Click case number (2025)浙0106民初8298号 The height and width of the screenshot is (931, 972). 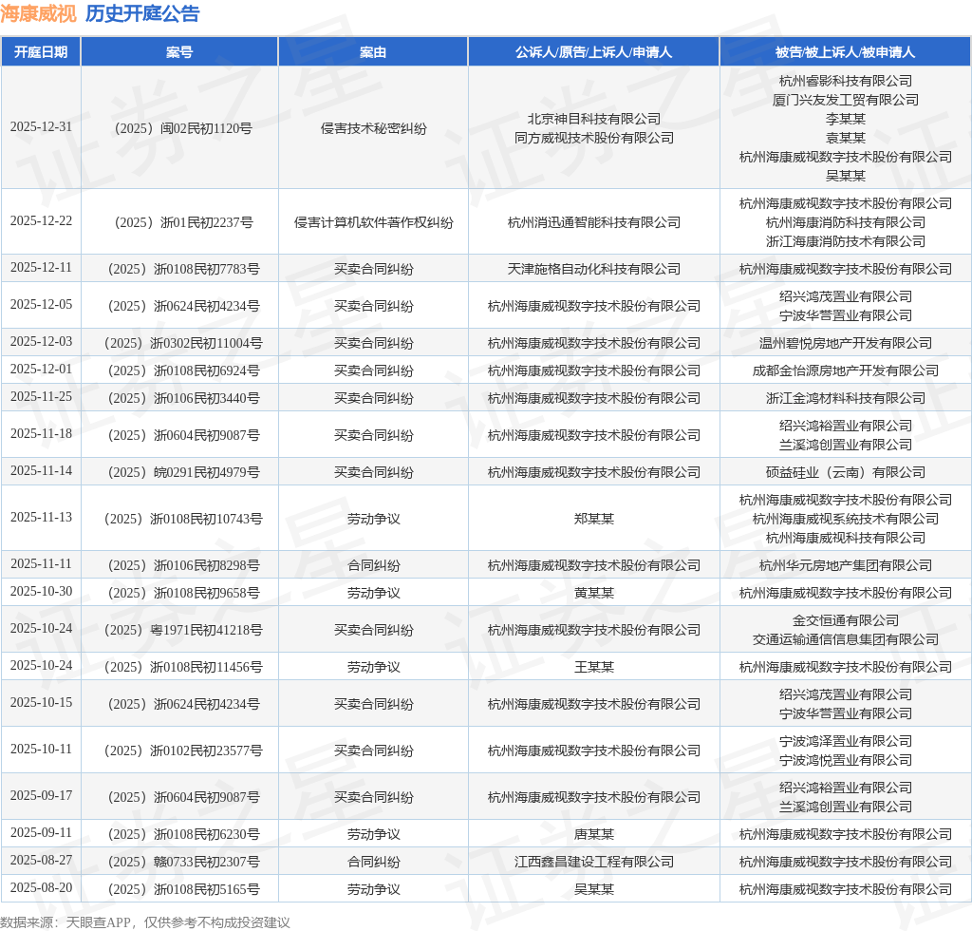click(x=179, y=565)
